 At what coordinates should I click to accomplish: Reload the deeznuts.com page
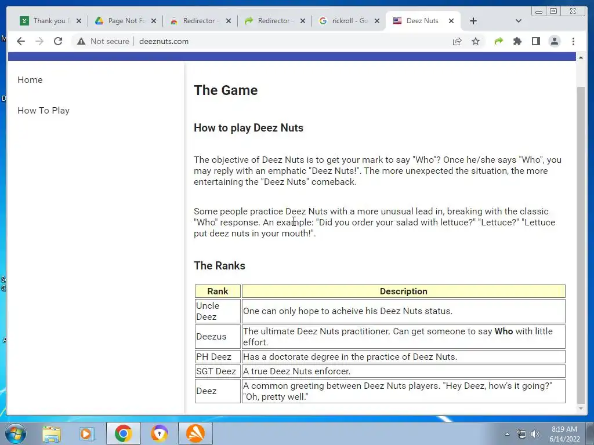[58, 41]
